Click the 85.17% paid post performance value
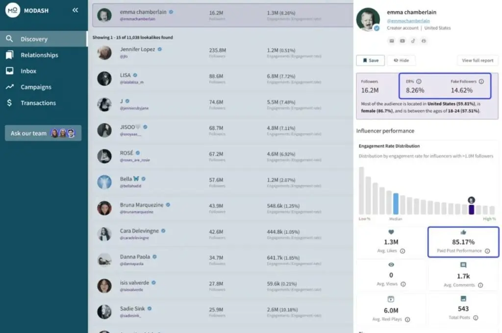The width and height of the screenshot is (502, 333). click(x=463, y=242)
